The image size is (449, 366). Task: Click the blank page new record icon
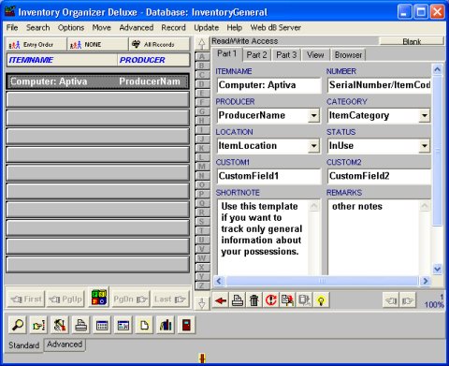(x=144, y=325)
